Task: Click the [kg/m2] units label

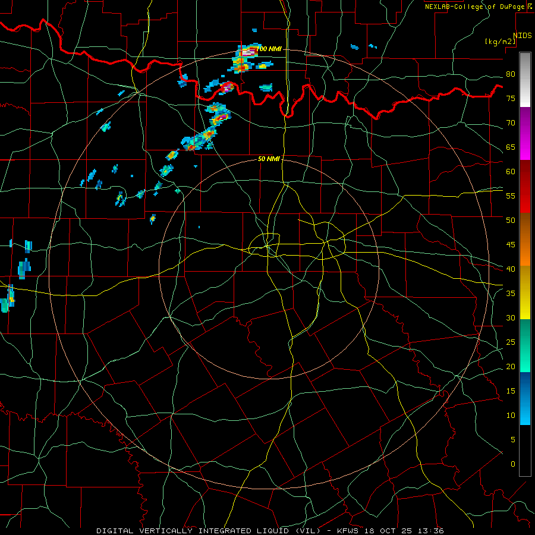Action: [x=501, y=42]
